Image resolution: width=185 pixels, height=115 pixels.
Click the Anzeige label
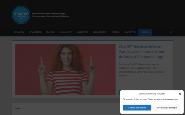[18, 109]
